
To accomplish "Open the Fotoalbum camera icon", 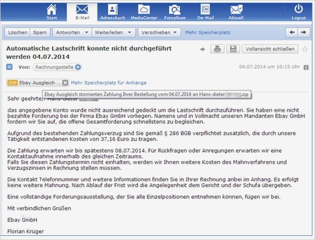I will click(175, 12).
